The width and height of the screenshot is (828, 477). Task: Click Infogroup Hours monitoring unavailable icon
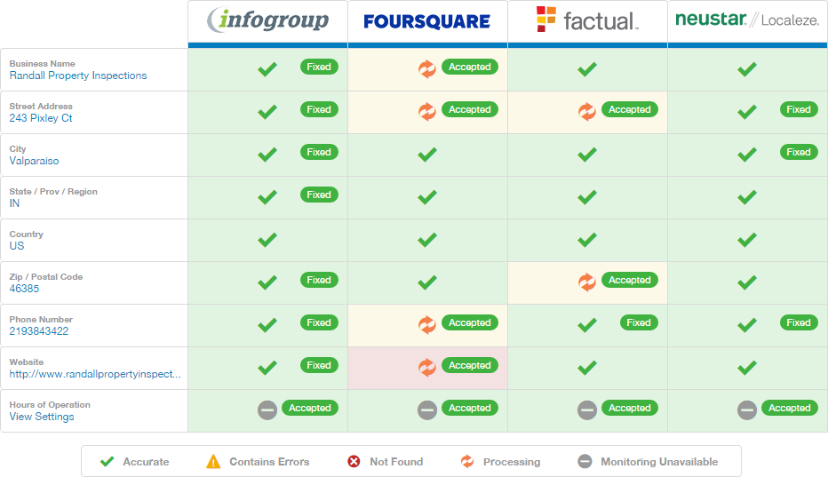(x=267, y=409)
